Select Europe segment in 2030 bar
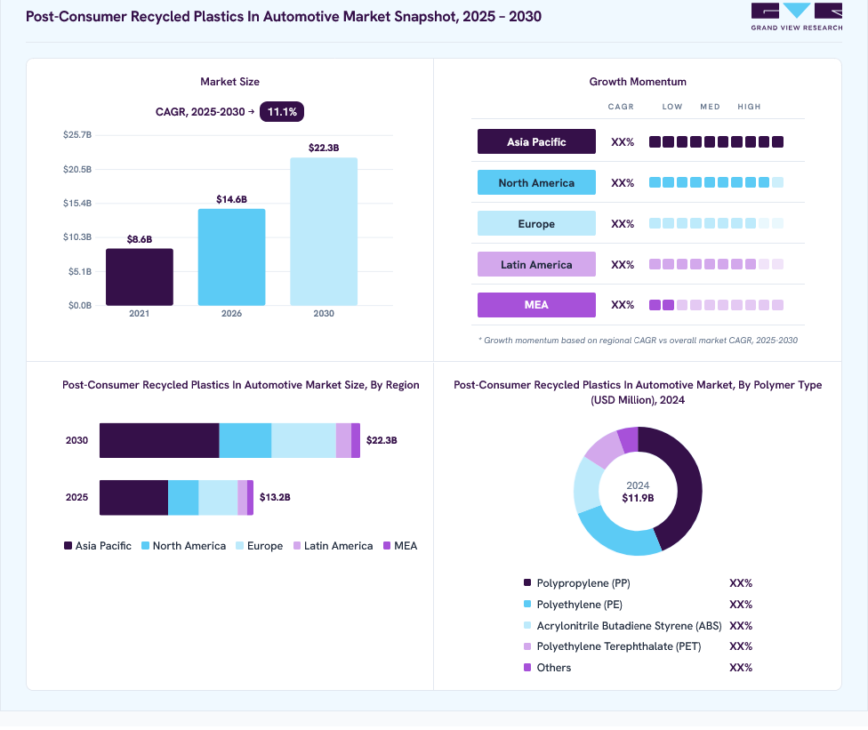Image resolution: width=868 pixels, height=730 pixels. point(303,440)
